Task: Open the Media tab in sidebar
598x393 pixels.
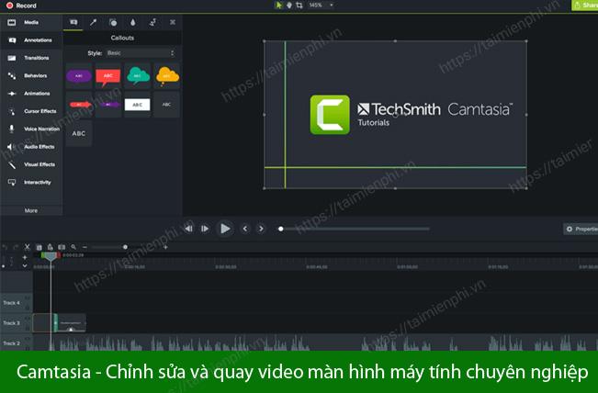Action: [x=31, y=22]
